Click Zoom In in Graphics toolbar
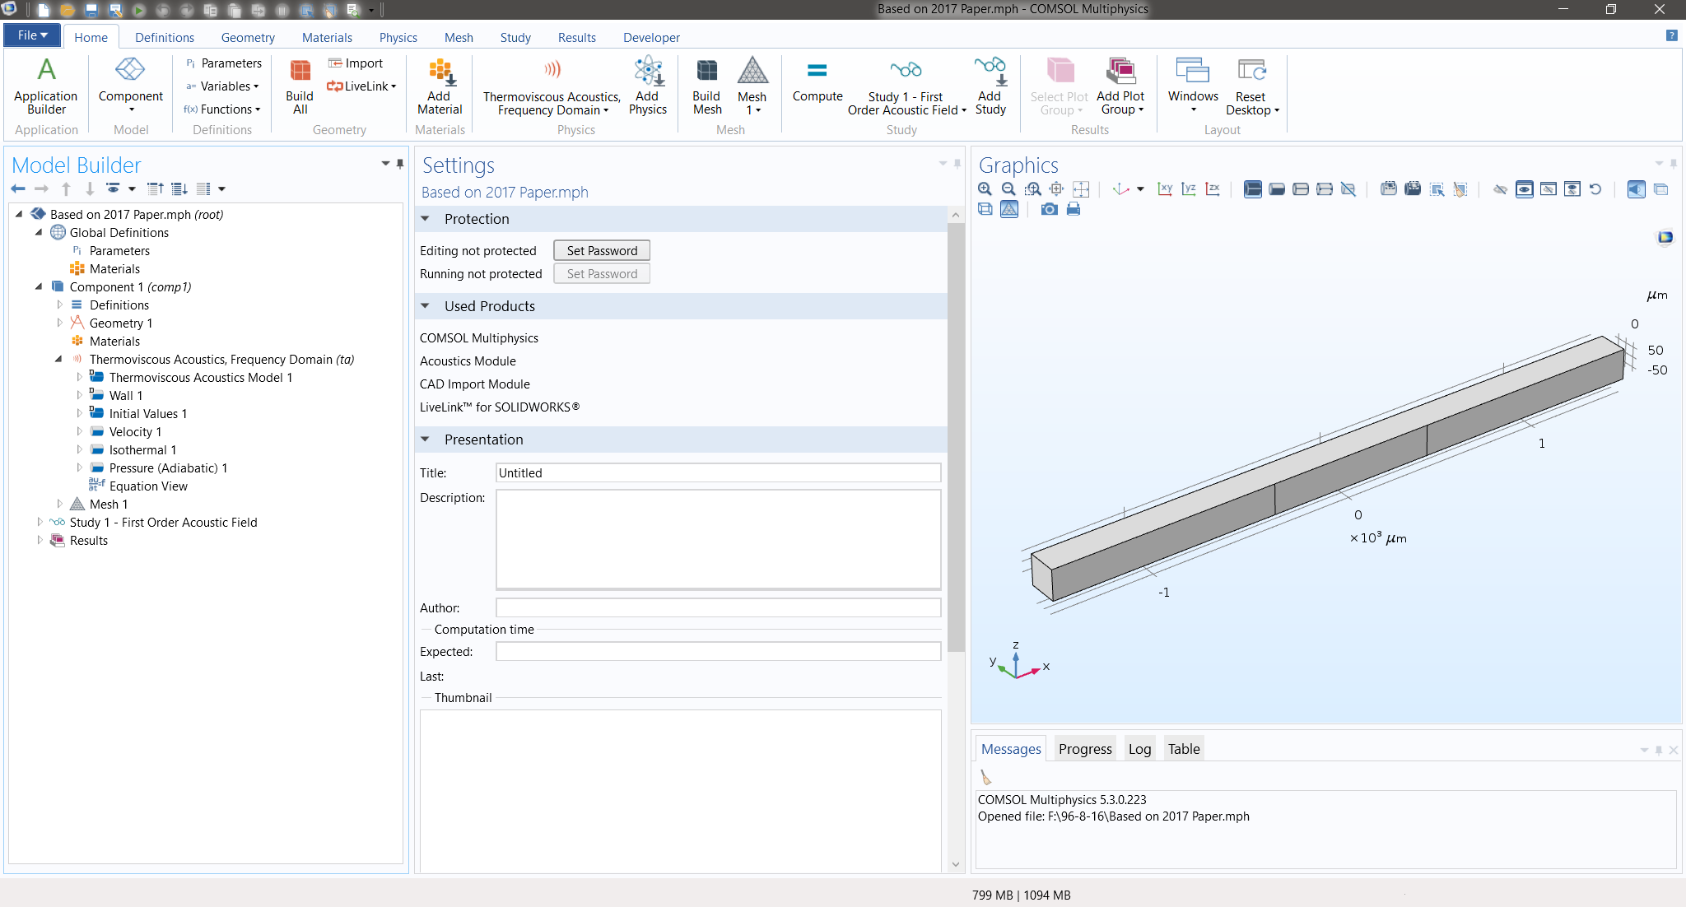This screenshot has height=907, width=1686. pos(985,189)
